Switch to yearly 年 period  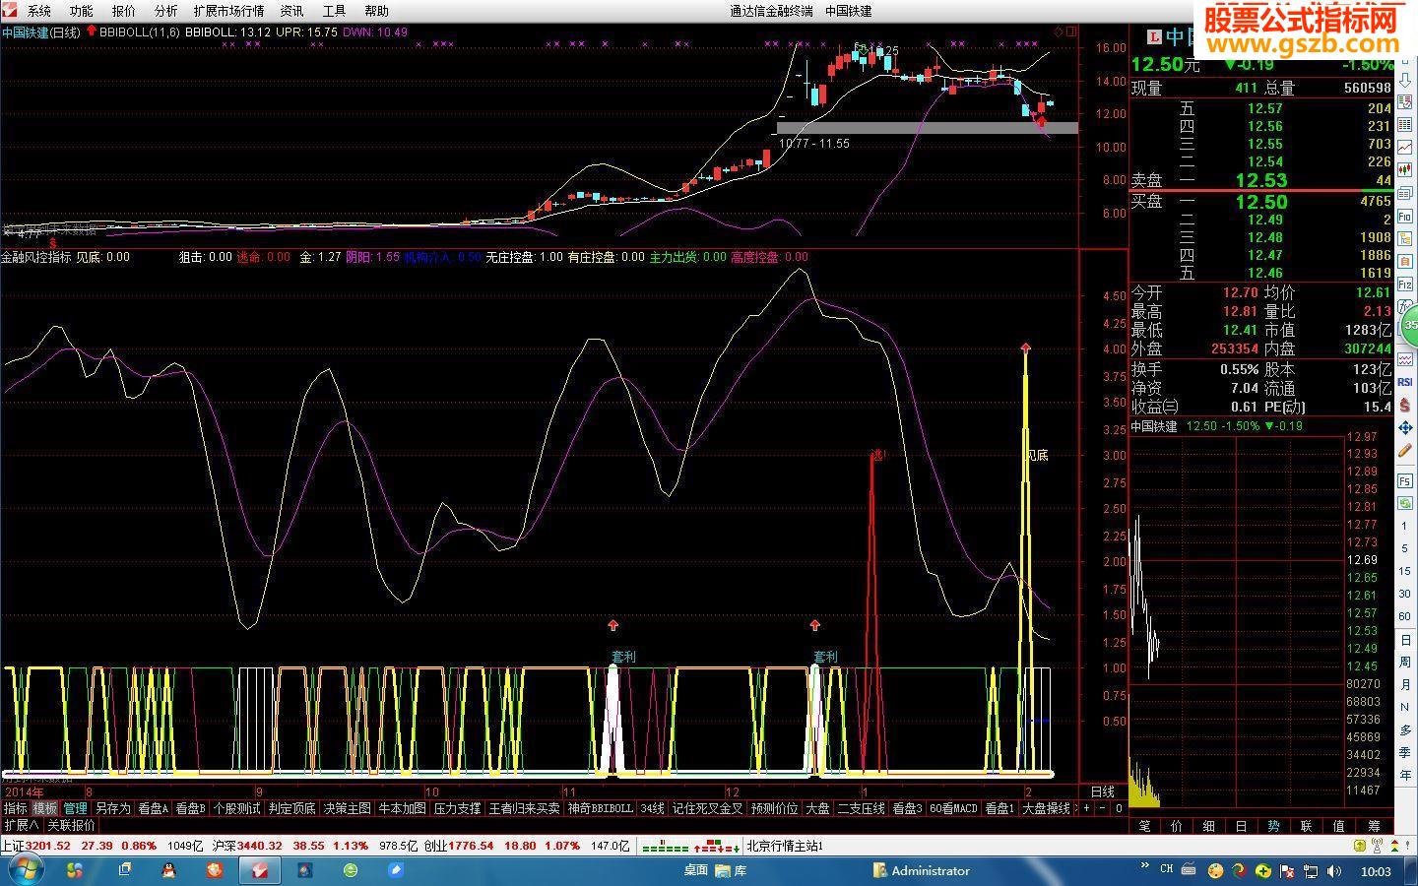pyautogui.click(x=1405, y=776)
